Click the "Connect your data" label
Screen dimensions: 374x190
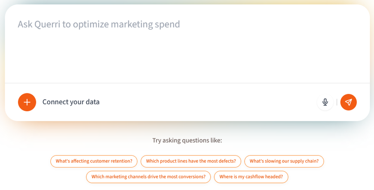[71, 102]
